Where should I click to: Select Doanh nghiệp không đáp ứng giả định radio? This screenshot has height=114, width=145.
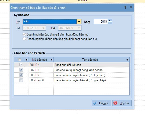tap(24, 39)
